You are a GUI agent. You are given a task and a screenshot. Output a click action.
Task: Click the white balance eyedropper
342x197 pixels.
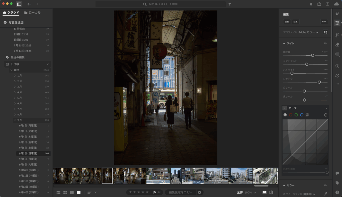point(325,194)
